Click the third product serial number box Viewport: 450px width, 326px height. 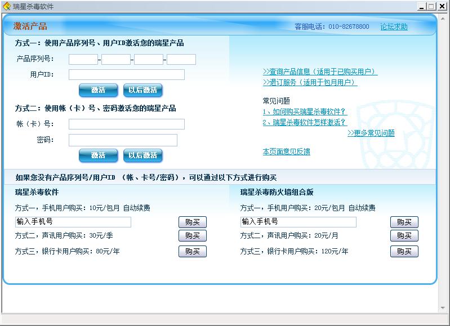(x=149, y=60)
